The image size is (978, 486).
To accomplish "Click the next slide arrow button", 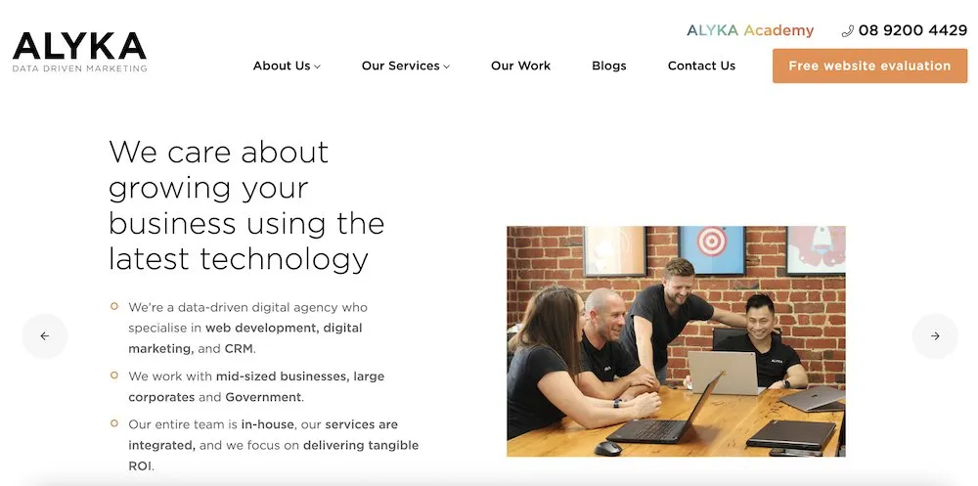I will (935, 336).
